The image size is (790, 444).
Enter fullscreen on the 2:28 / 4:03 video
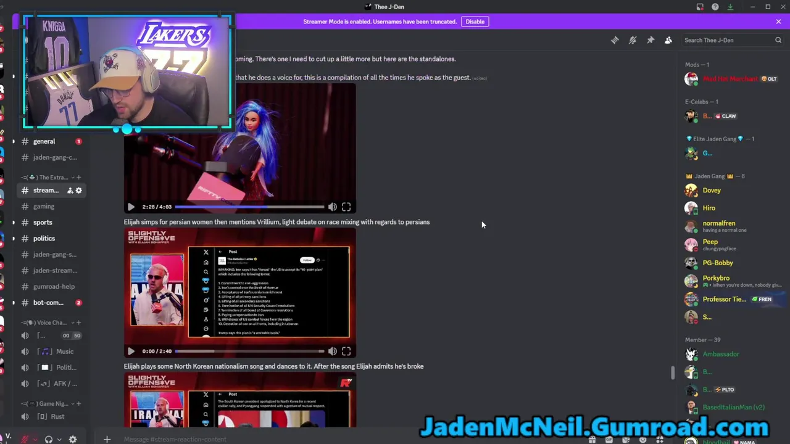point(346,207)
